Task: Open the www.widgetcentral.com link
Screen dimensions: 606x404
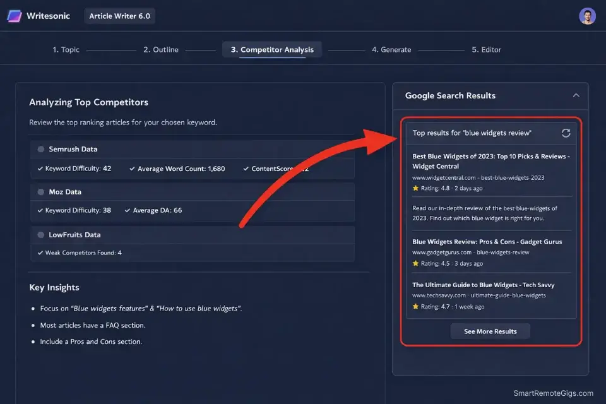Action: pyautogui.click(x=446, y=177)
